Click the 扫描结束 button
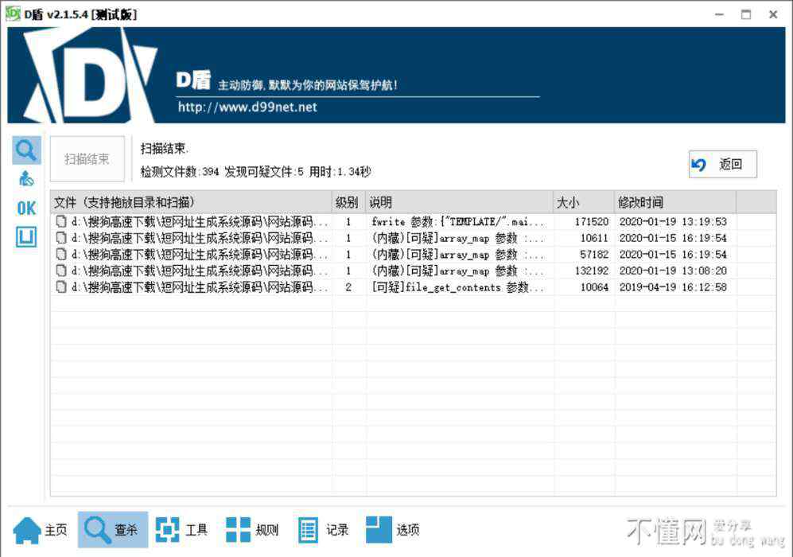793x557 pixels. (87, 159)
